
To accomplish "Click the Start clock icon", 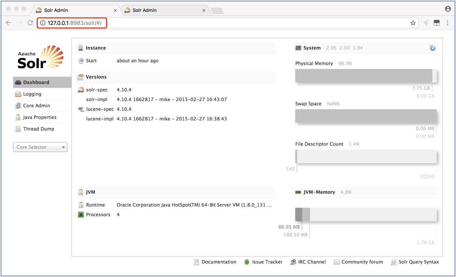I will tap(81, 61).
